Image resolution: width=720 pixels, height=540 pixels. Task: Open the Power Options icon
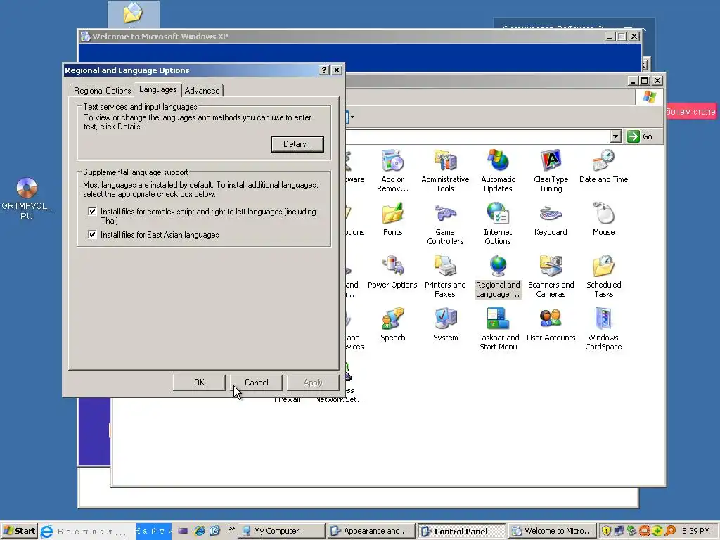click(392, 272)
